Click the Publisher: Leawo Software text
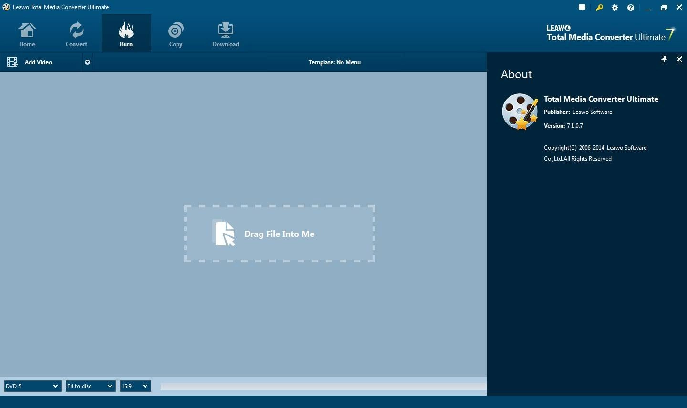The image size is (687, 408). (578, 112)
